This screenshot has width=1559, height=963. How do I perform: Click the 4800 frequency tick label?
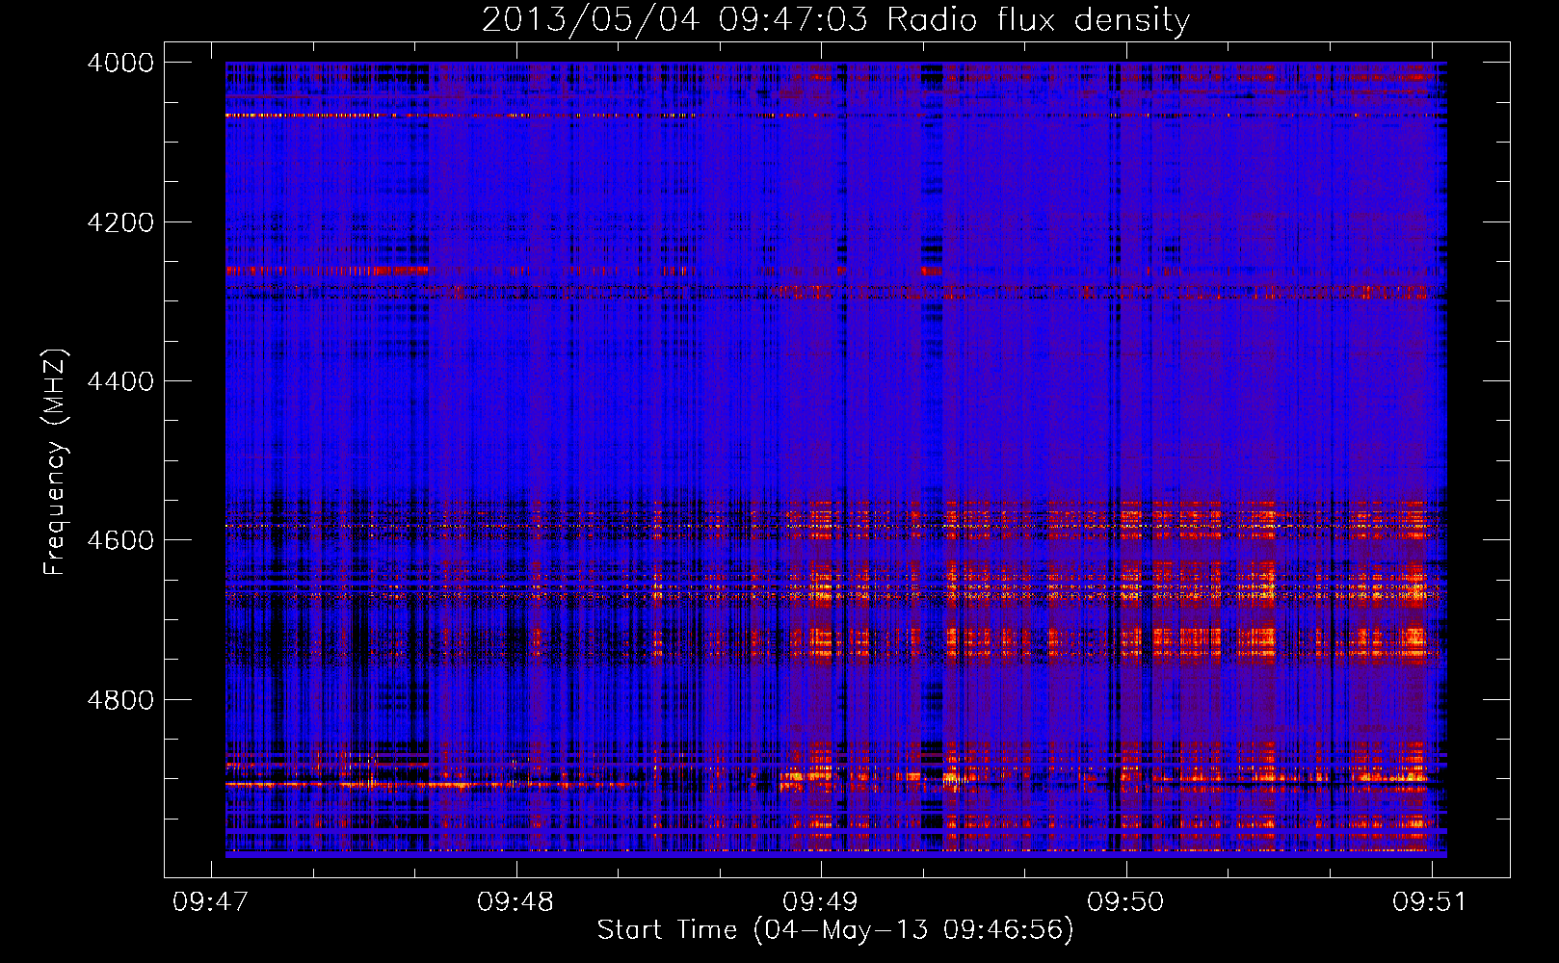pos(120,700)
